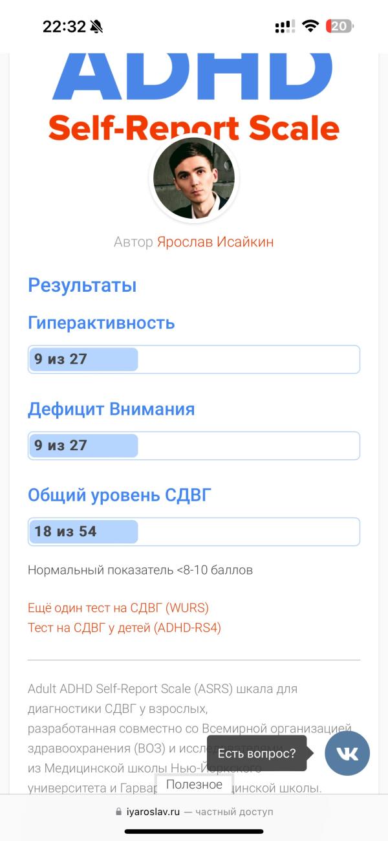Tap the Полезное tab label at the bottom

coord(194,785)
